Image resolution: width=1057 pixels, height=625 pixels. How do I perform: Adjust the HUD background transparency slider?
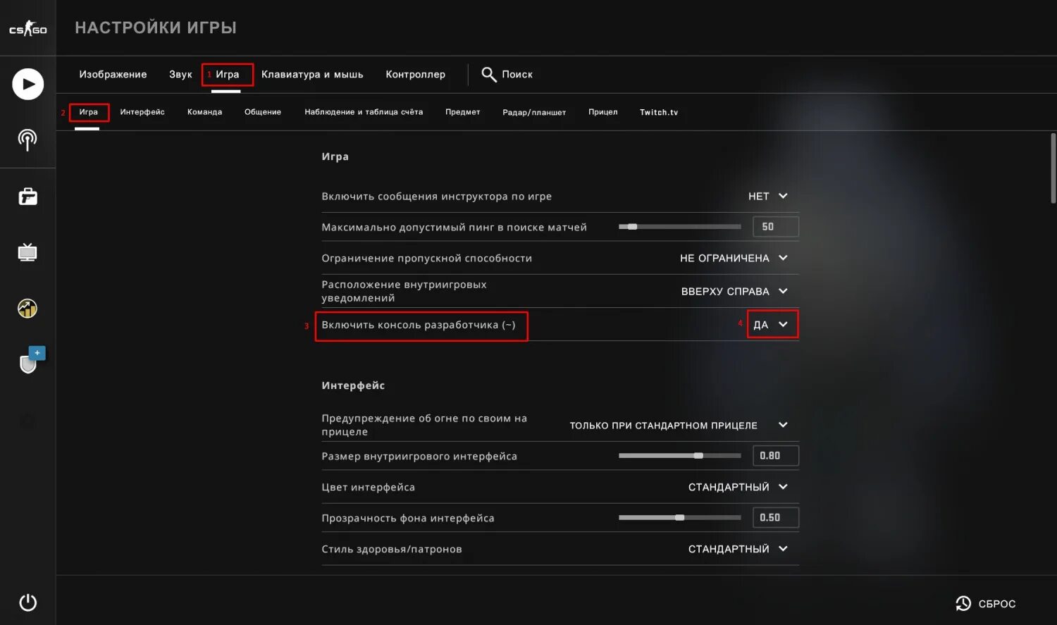coord(679,518)
